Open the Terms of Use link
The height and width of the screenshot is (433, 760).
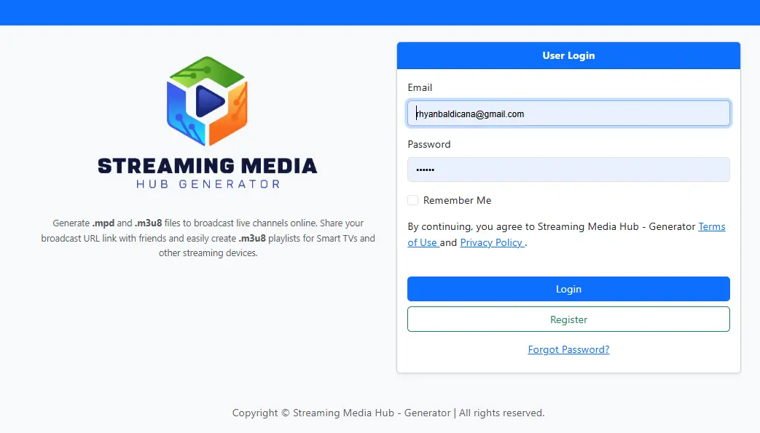[711, 226]
